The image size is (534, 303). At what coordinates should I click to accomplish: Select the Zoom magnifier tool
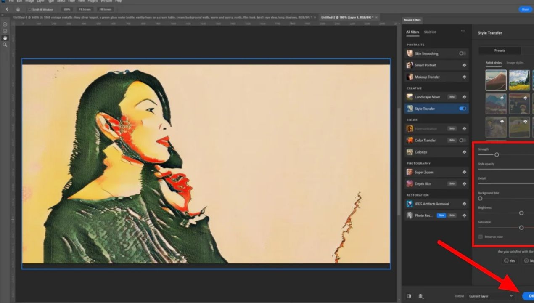pos(5,45)
